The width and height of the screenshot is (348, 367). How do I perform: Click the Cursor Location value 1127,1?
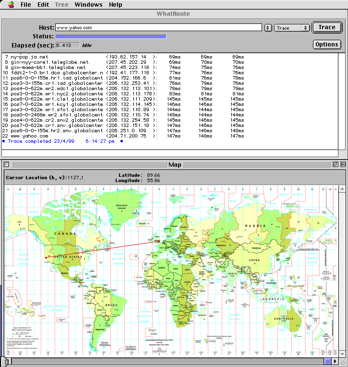[75, 178]
